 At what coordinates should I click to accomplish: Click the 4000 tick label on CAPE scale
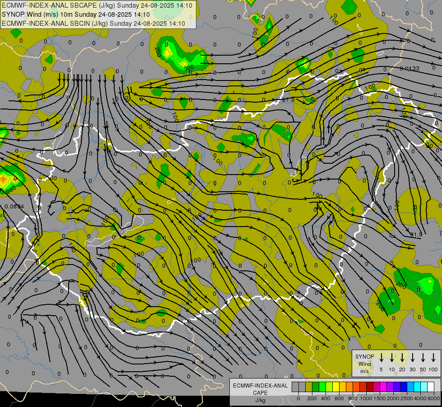tap(420, 398)
